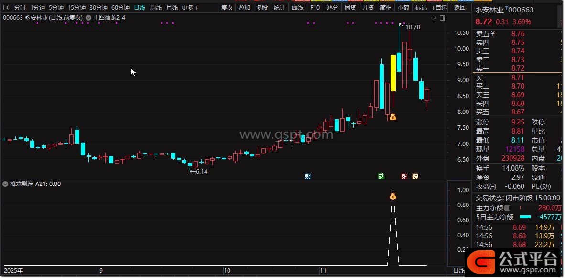Click the 榜 ranking event marker
Screen dimensions: 565x278
[x=415, y=176]
